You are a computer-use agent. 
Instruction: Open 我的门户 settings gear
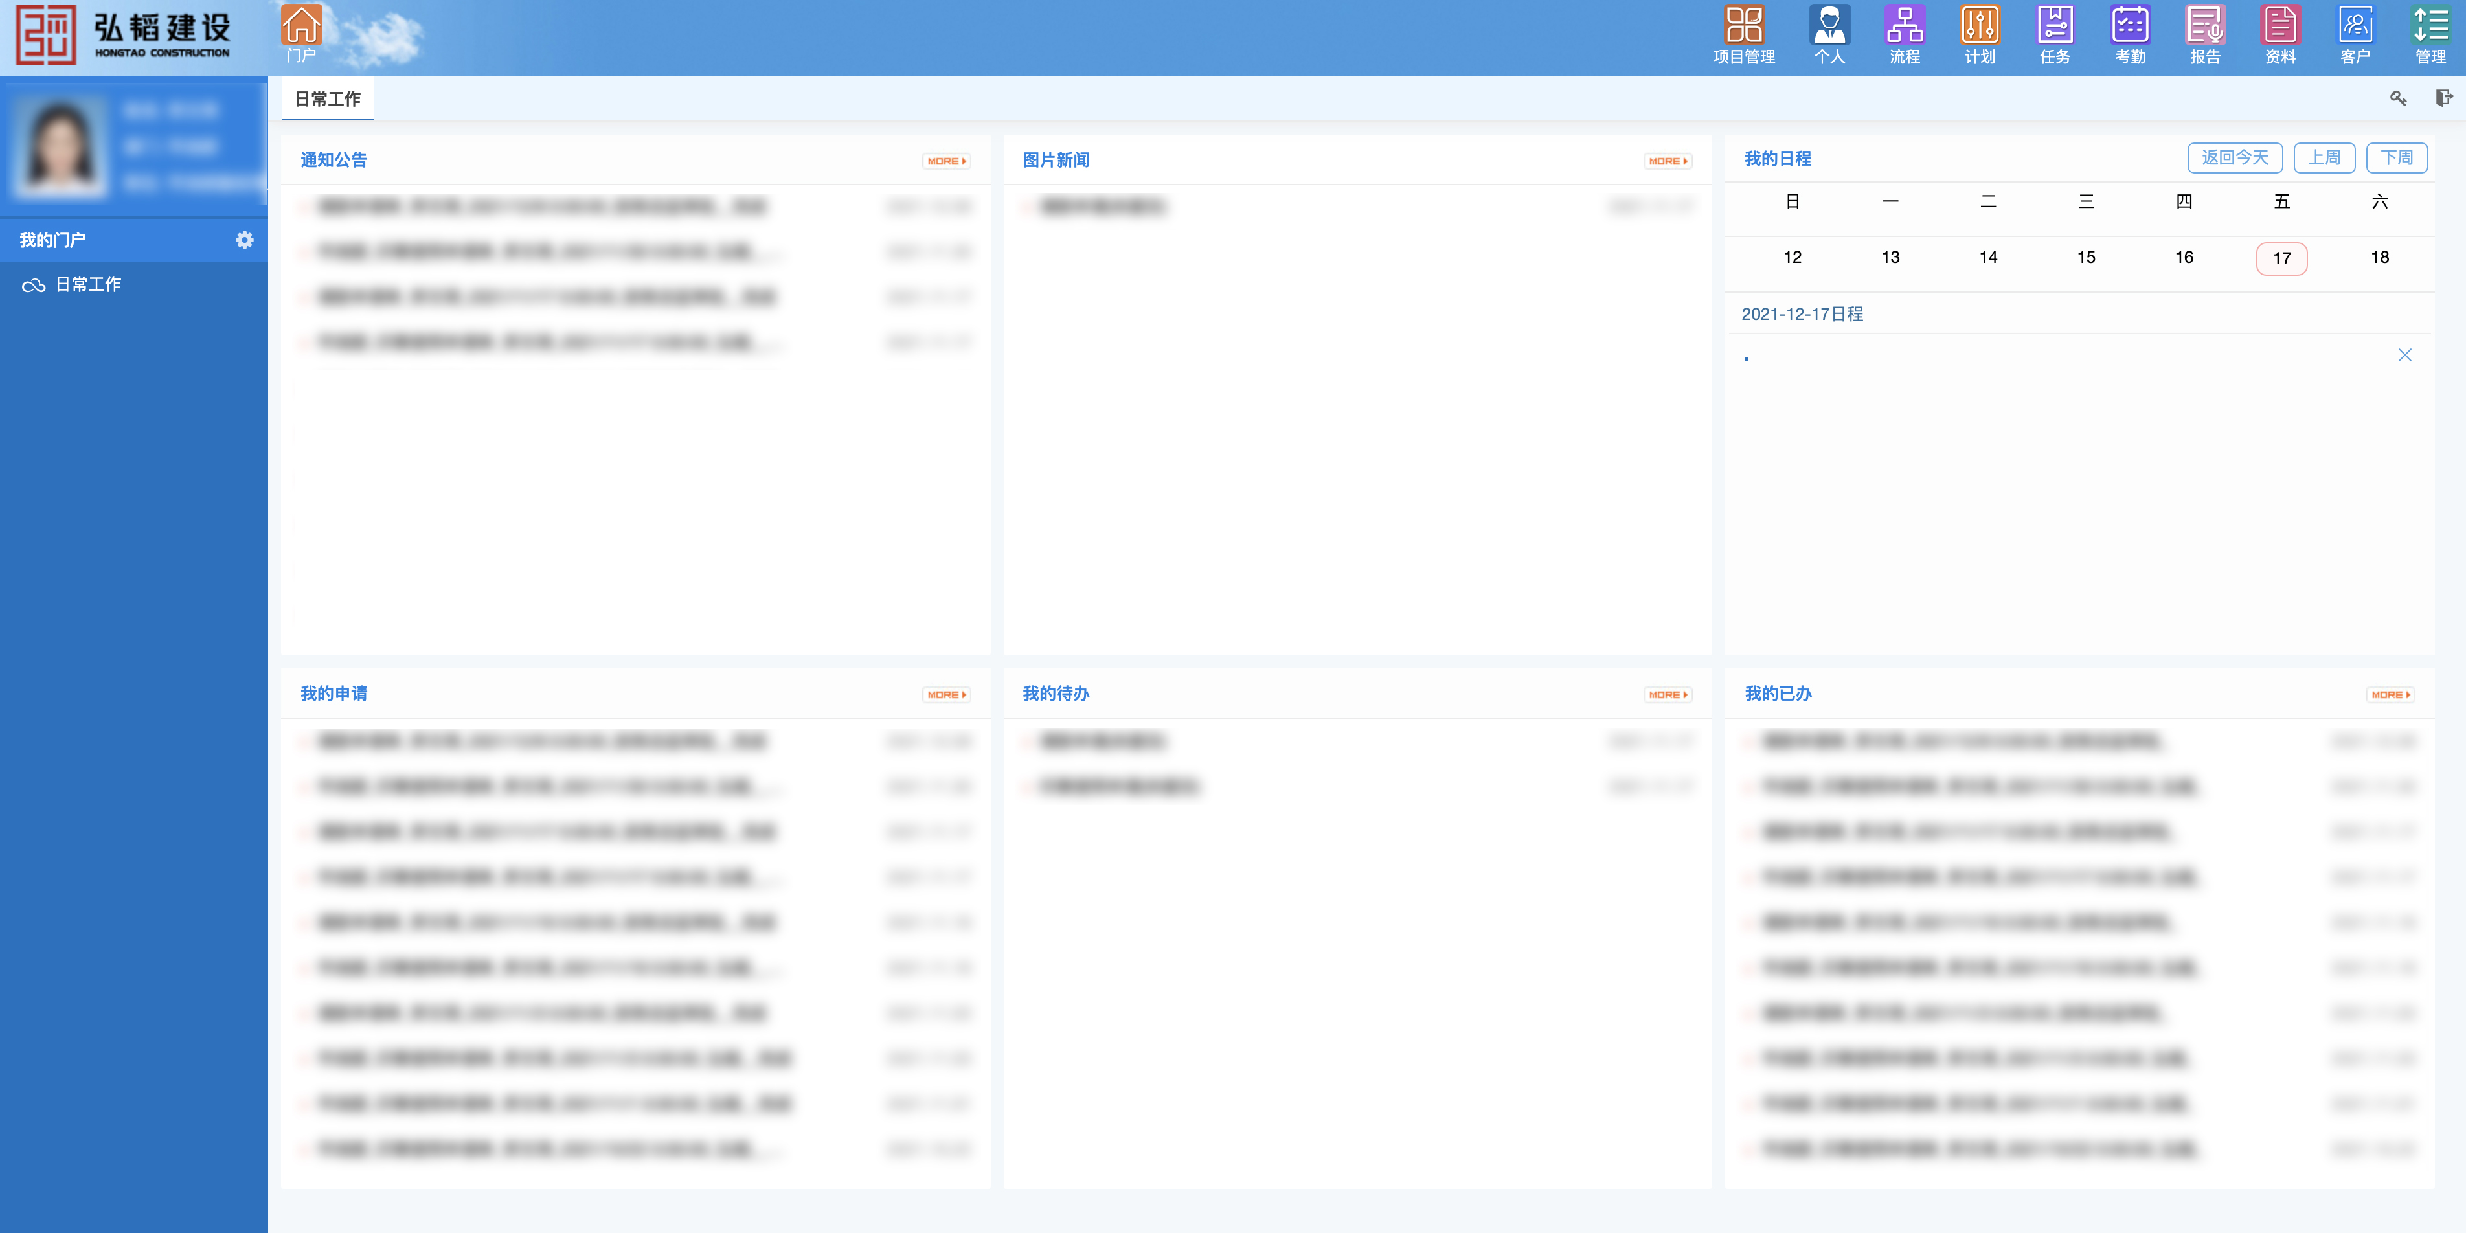click(x=244, y=240)
